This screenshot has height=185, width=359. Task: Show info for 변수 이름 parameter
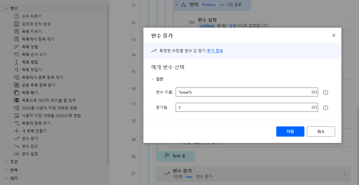pyautogui.click(x=325, y=92)
